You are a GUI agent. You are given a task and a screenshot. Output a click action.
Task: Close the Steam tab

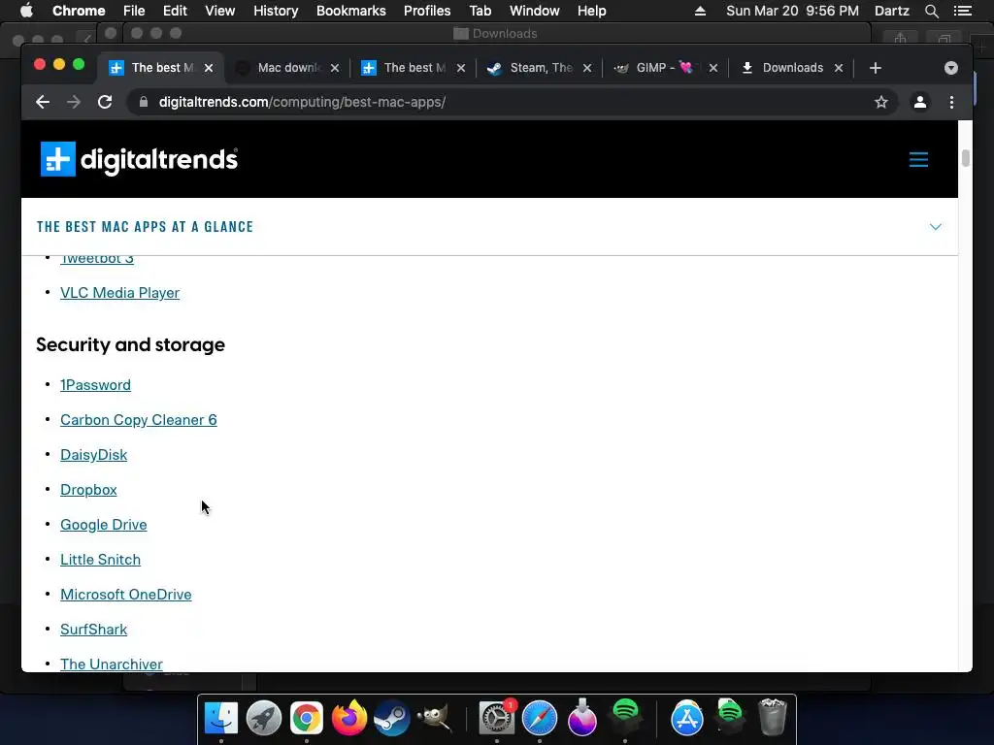coord(587,68)
